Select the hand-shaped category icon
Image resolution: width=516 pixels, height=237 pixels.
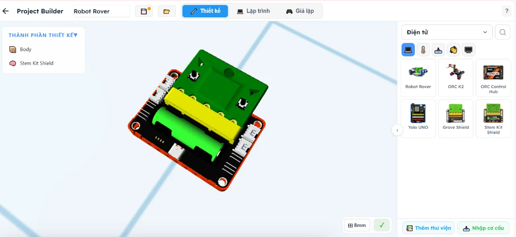(x=454, y=50)
